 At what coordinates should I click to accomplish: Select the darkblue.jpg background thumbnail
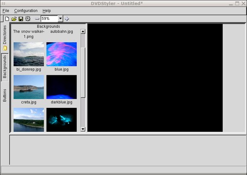coord(61,87)
